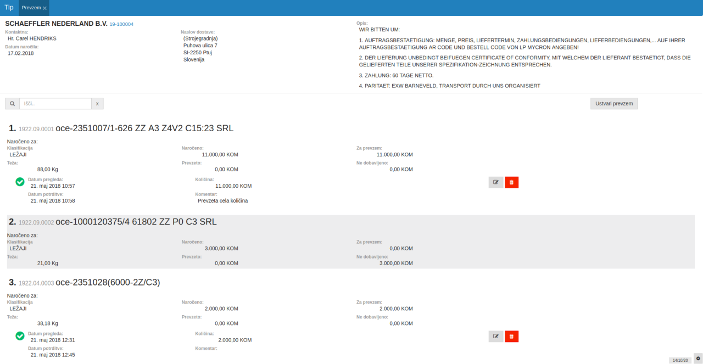Delete the receipt entry for item 1
Screen dimensions: 703x364
coord(511,182)
